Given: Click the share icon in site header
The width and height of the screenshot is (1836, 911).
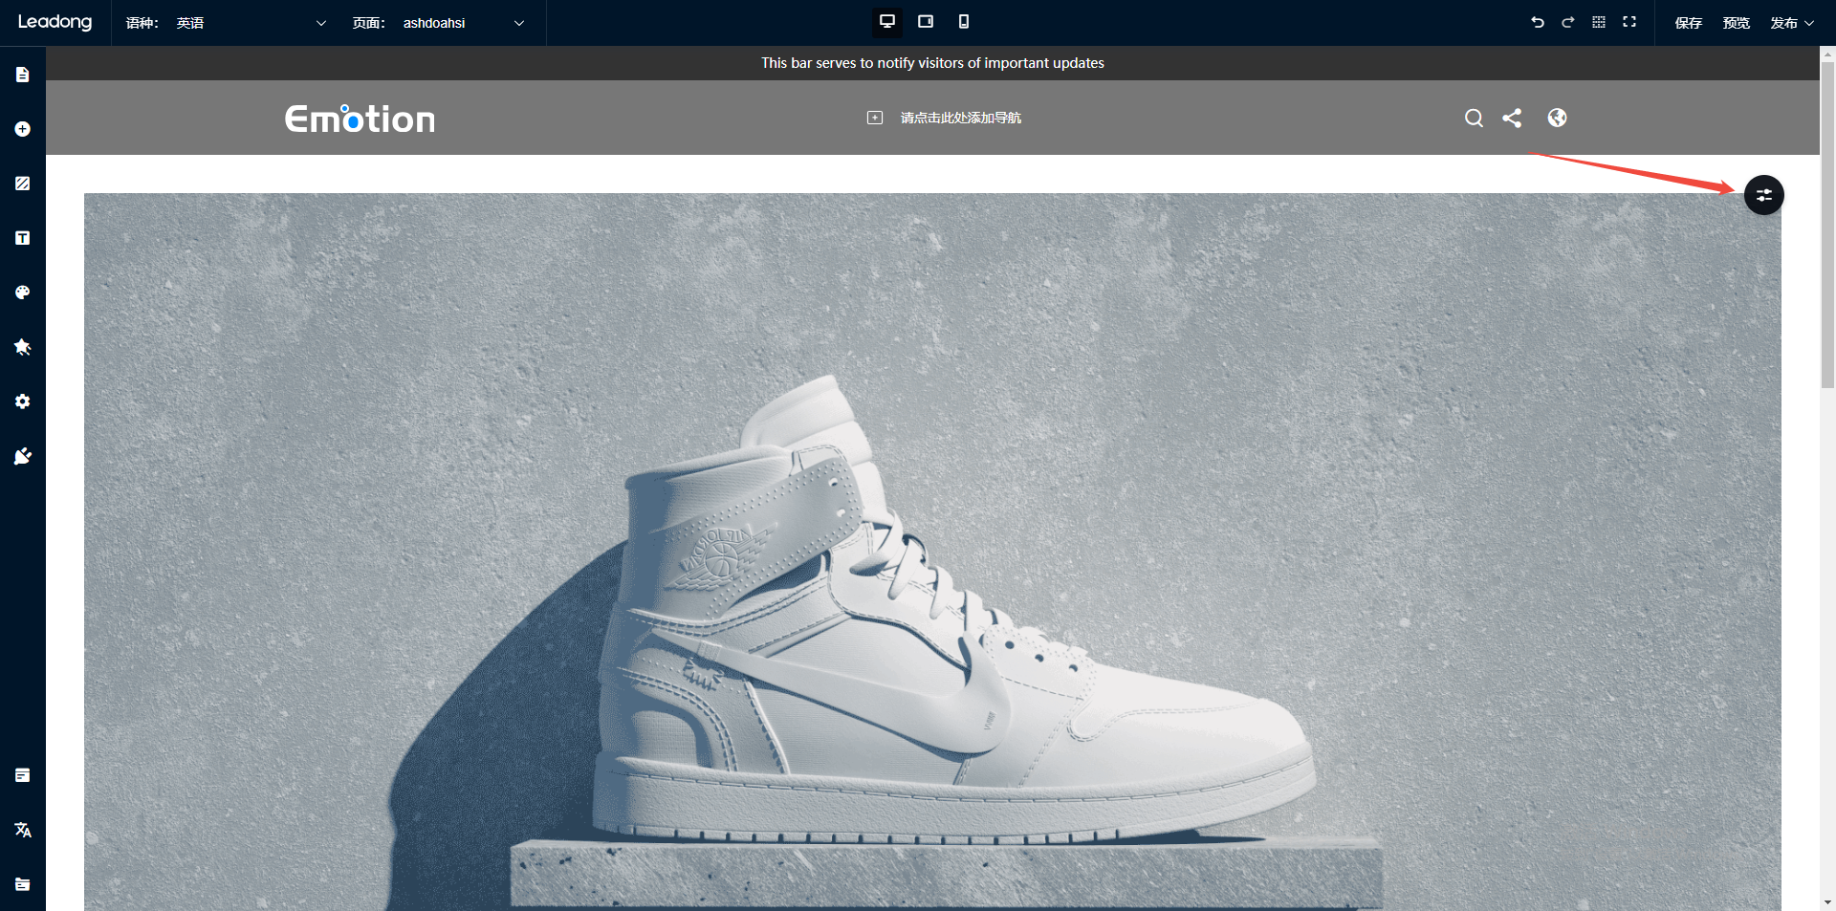Looking at the screenshot, I should 1512,118.
